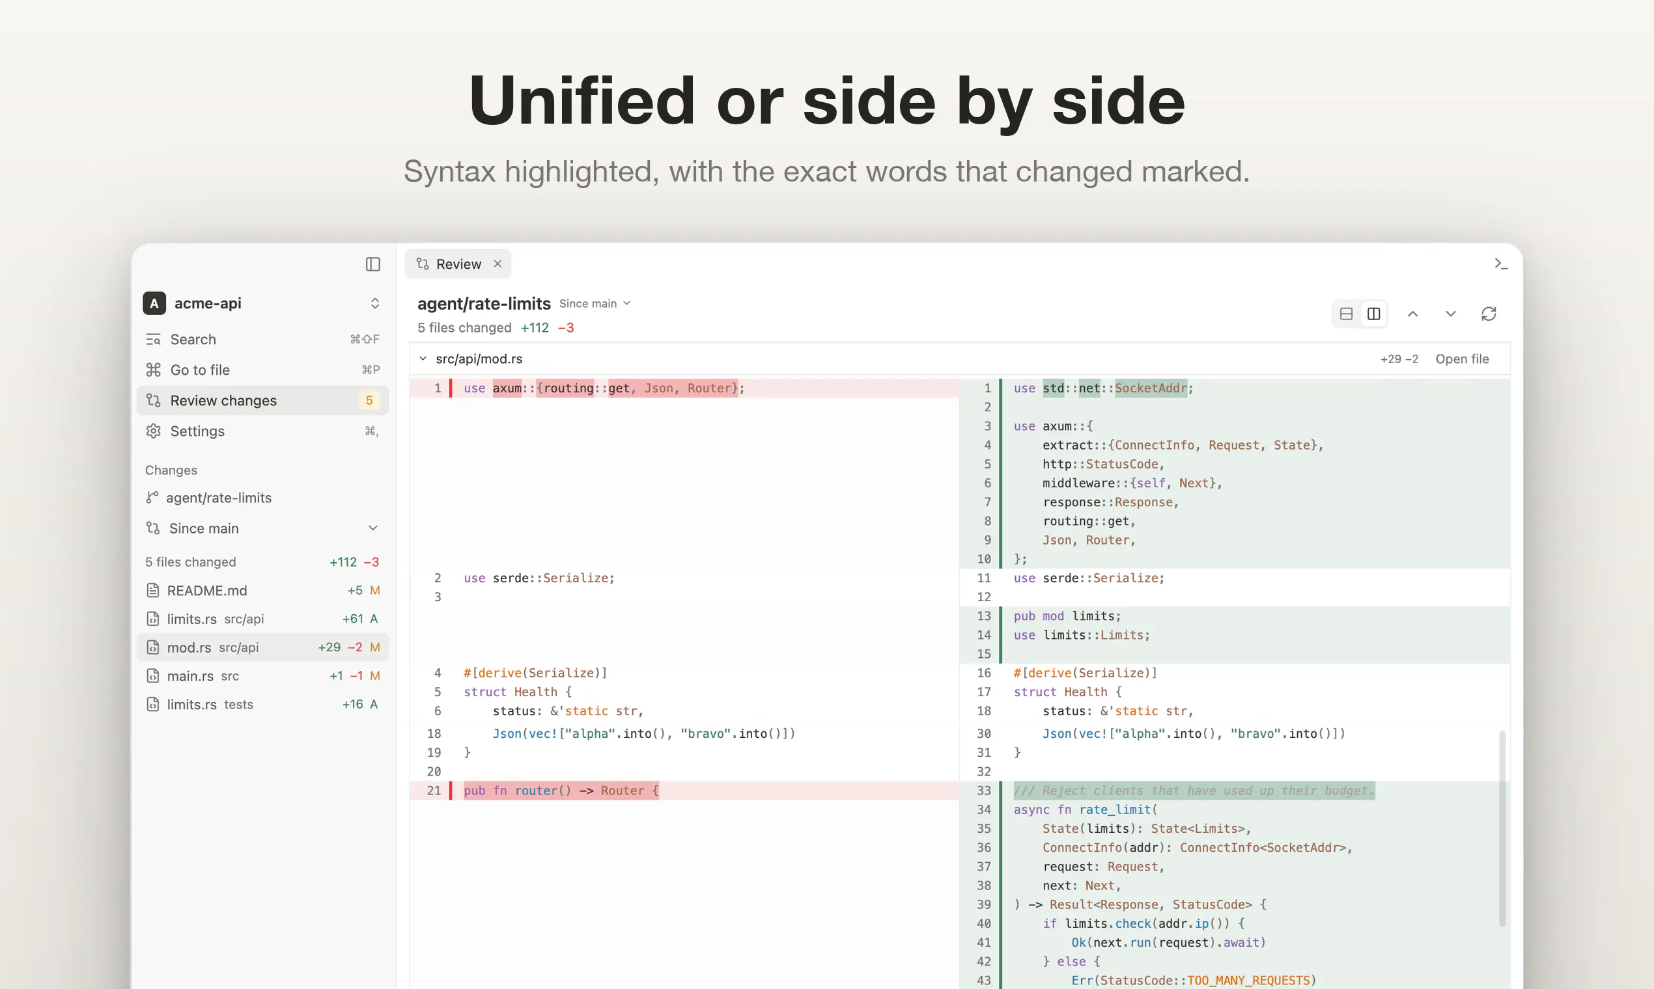Toggle the sidebar panel icon
Image resolution: width=1654 pixels, height=989 pixels.
(x=373, y=265)
